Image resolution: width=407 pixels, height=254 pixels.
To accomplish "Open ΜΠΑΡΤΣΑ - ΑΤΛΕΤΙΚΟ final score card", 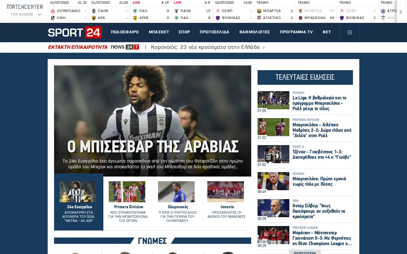I will point(275,11).
